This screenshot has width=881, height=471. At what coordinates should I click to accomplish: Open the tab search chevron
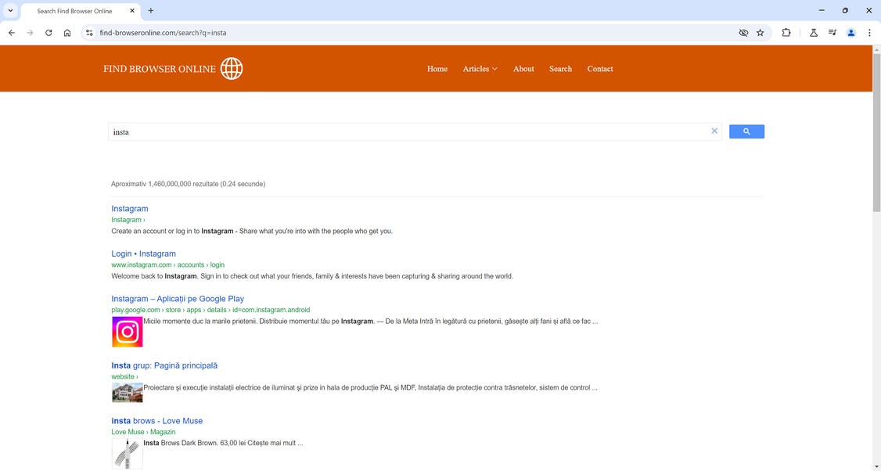[10, 10]
